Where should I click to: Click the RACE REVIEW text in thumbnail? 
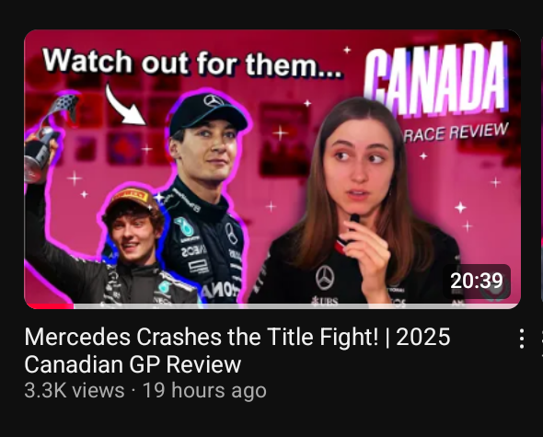(456, 132)
